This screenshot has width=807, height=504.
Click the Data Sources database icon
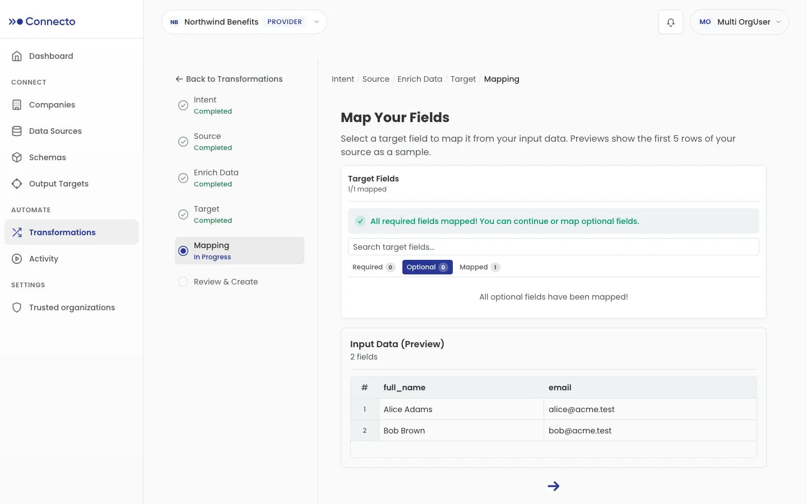click(17, 131)
